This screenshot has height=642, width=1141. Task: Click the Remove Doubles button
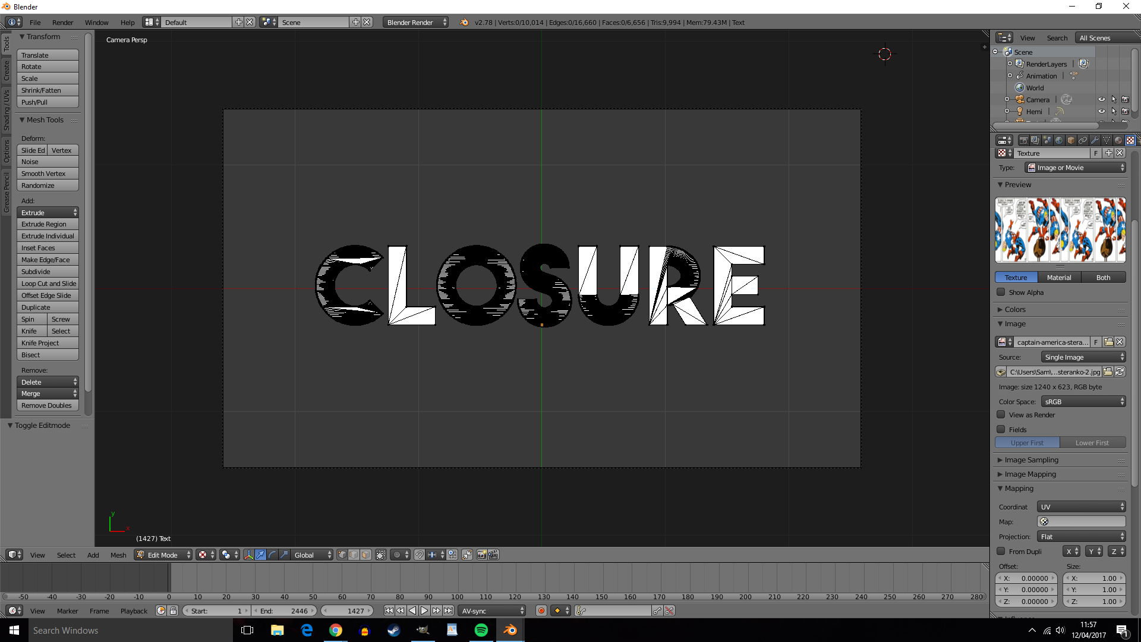[45, 405]
